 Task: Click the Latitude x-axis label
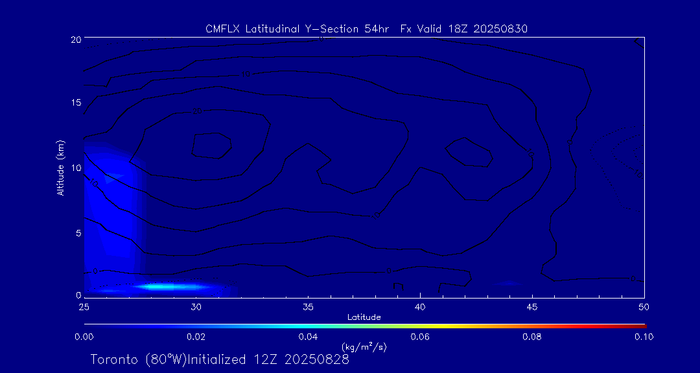coord(364,317)
